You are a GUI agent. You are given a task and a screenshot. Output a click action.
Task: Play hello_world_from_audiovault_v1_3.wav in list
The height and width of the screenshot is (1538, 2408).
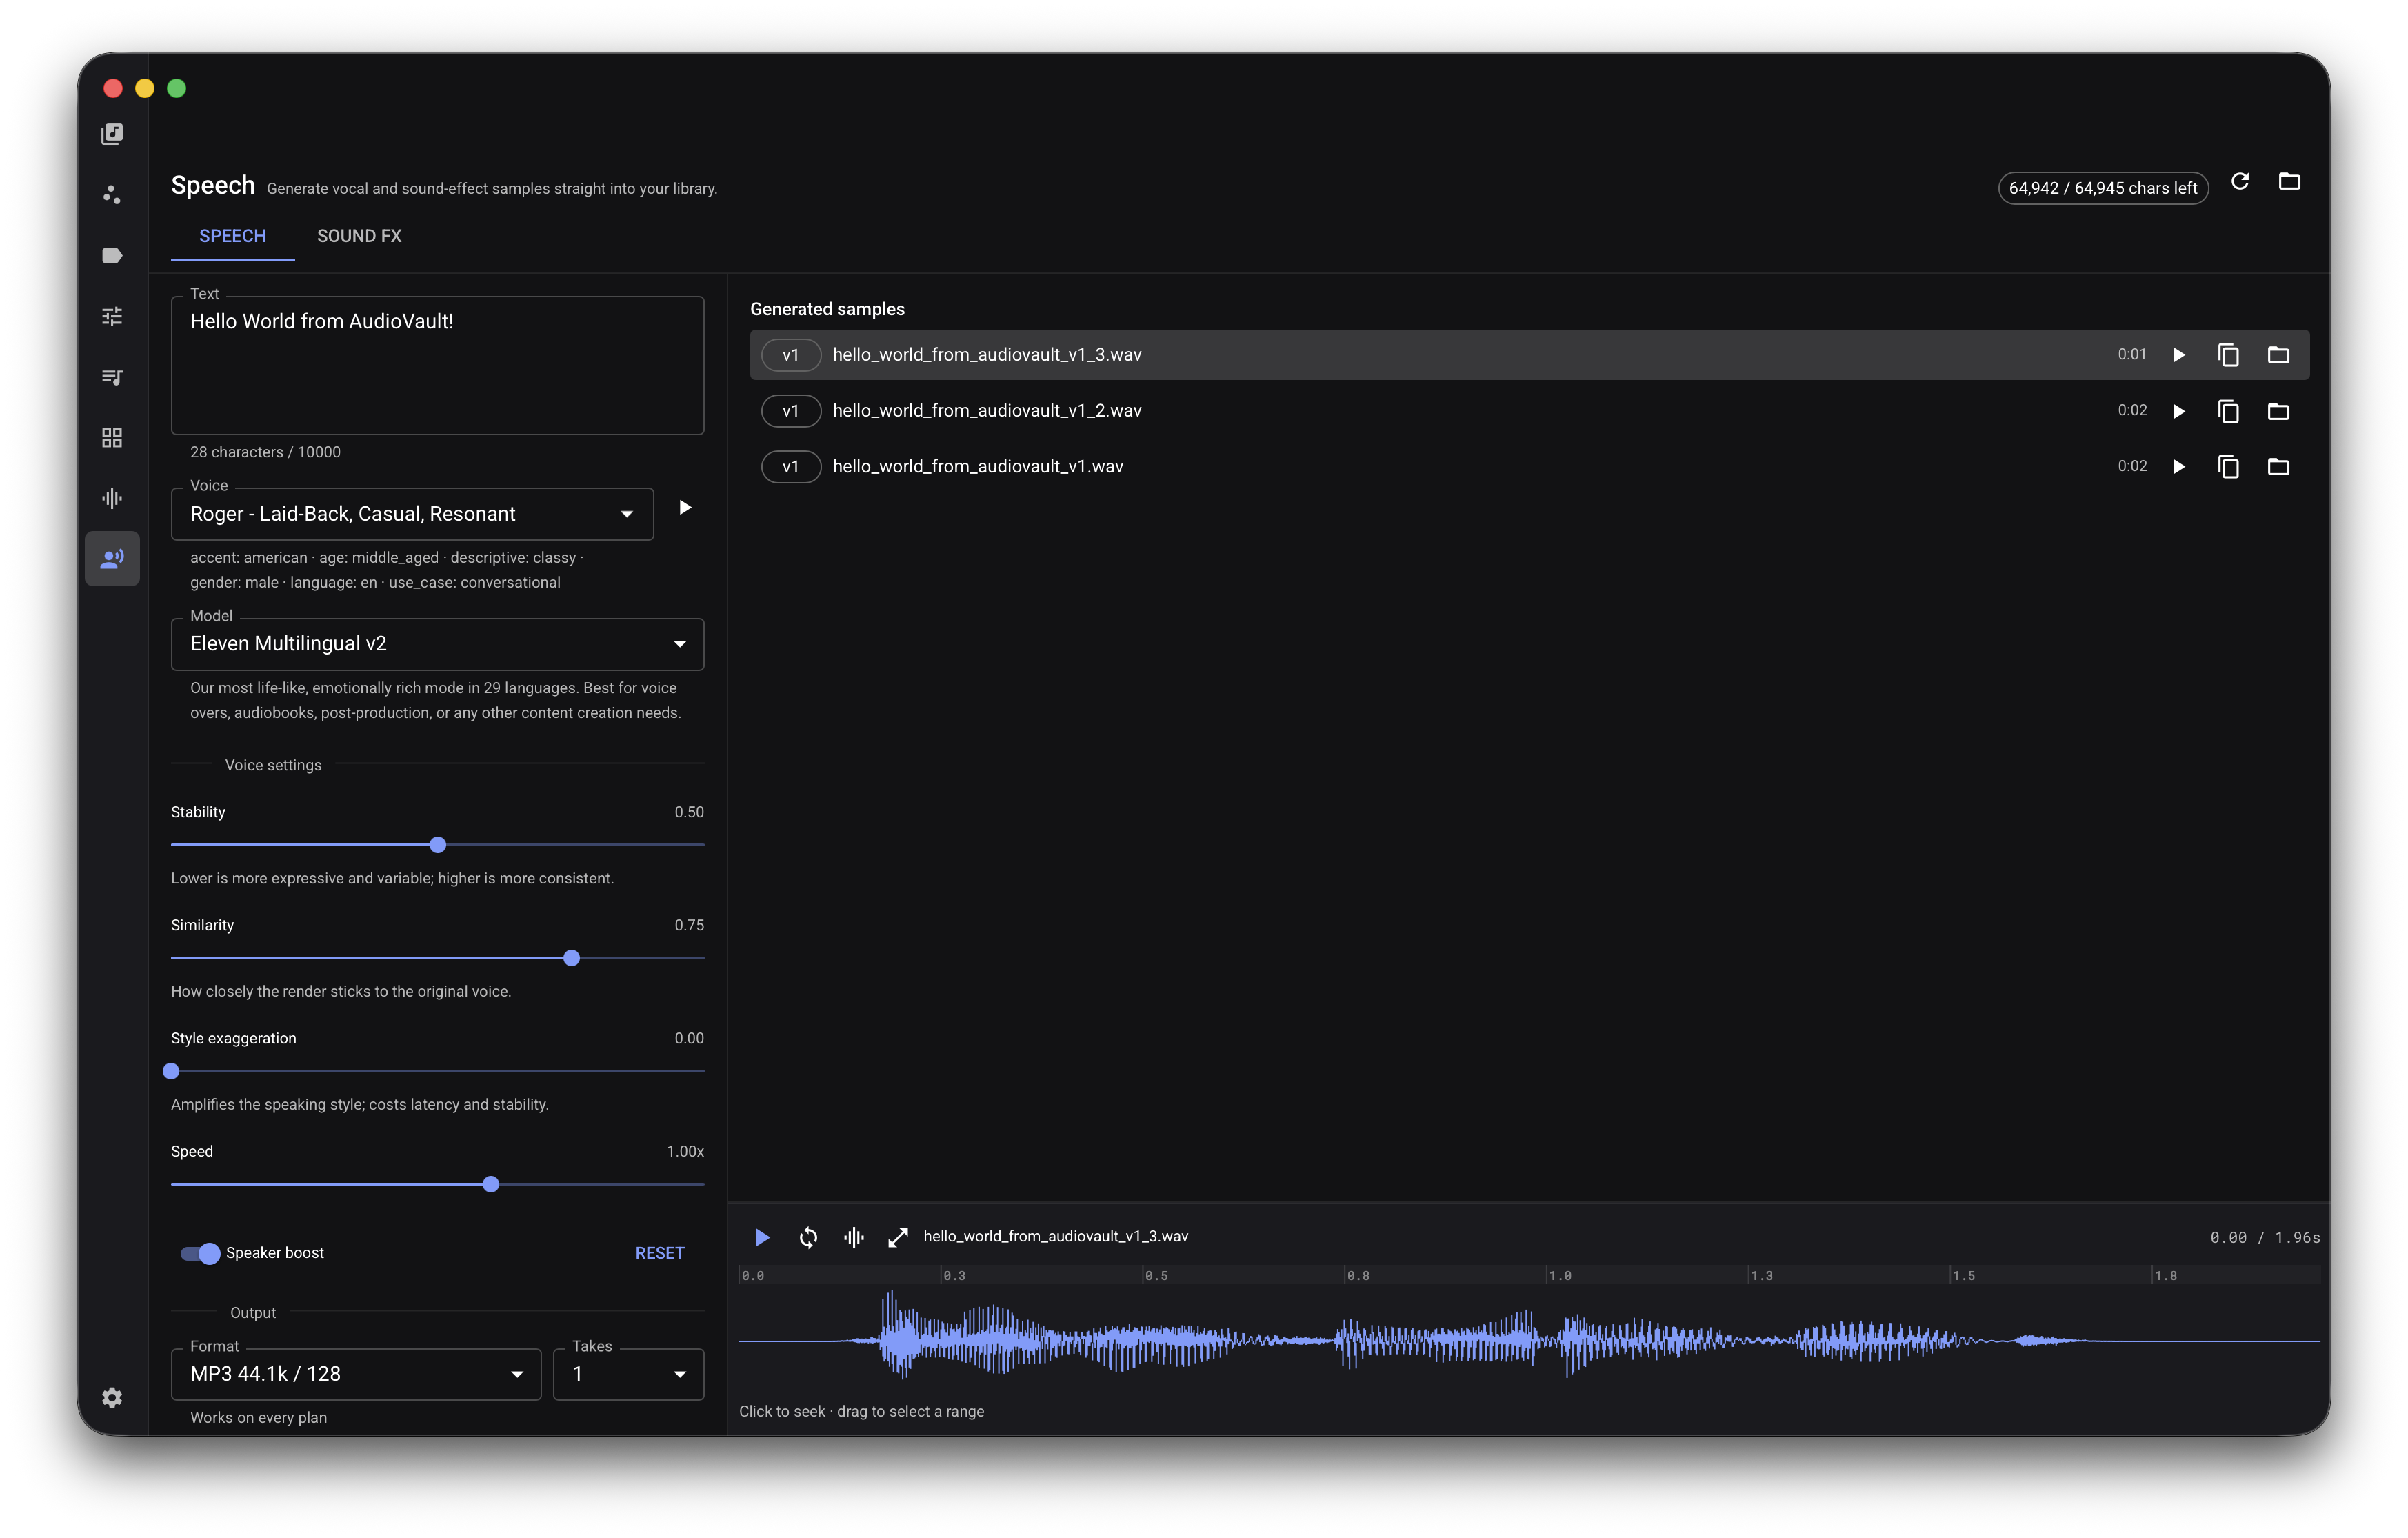coord(2179,355)
